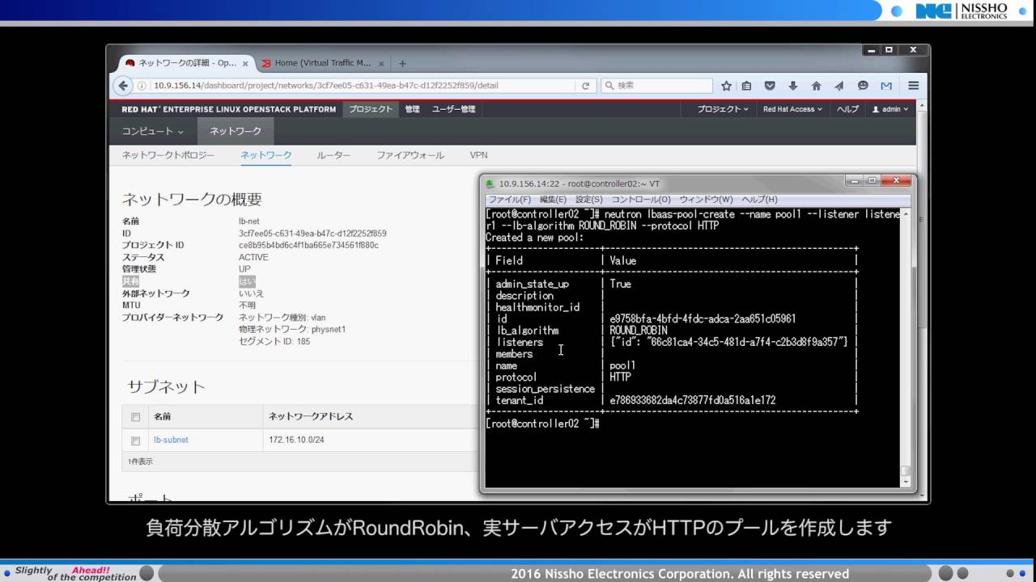Close the ネットワークの詳細 tab
The height and width of the screenshot is (582, 1036).
pyautogui.click(x=245, y=63)
